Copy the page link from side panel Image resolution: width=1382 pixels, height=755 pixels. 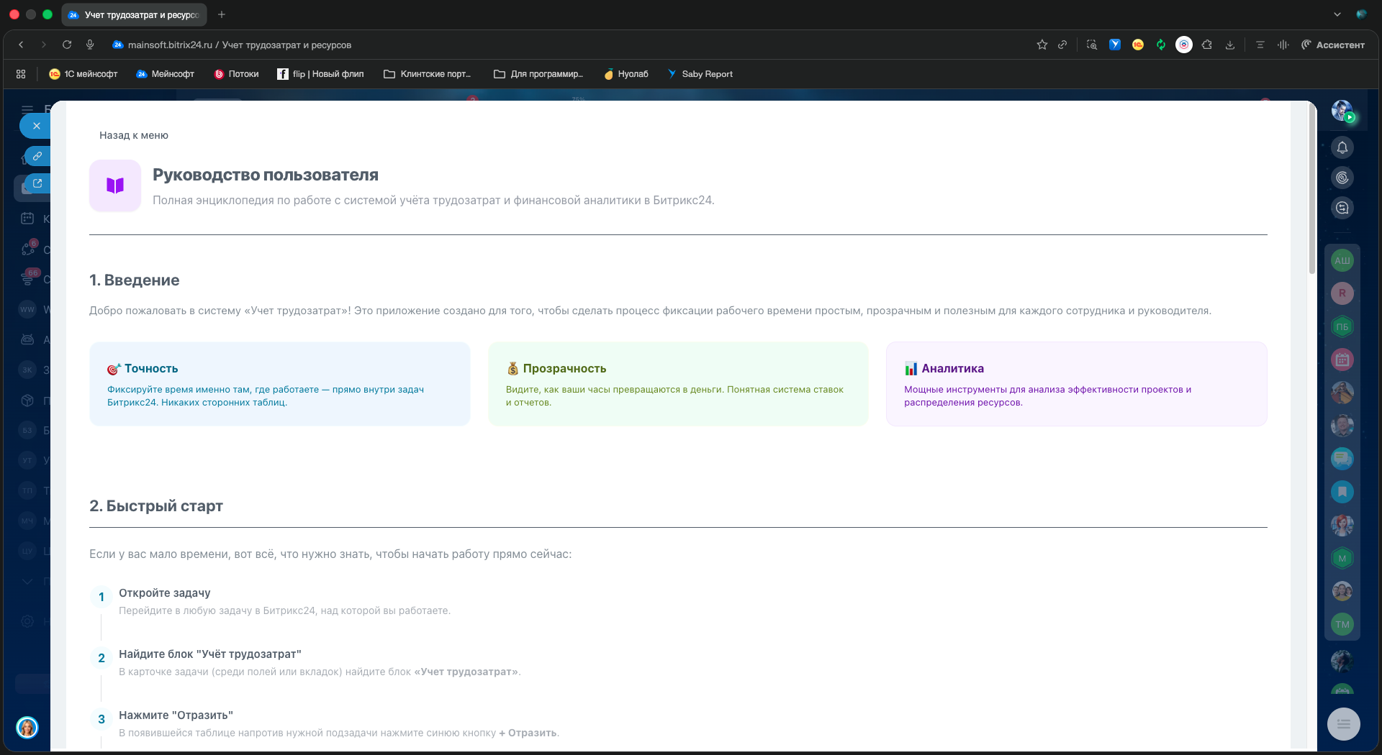pyautogui.click(x=37, y=156)
